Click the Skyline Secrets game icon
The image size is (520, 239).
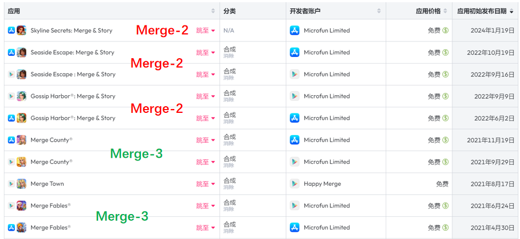(22, 30)
